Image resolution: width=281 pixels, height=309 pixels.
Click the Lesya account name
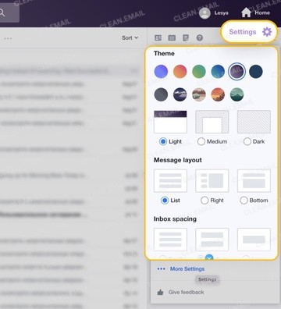coord(222,13)
